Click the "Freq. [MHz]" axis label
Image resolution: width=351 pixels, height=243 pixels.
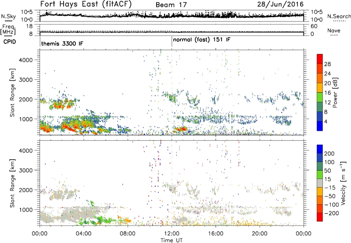(8, 30)
